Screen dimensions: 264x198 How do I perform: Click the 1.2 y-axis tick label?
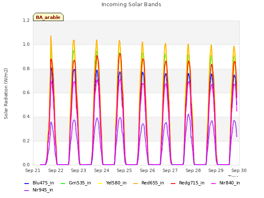[x=26, y=20]
